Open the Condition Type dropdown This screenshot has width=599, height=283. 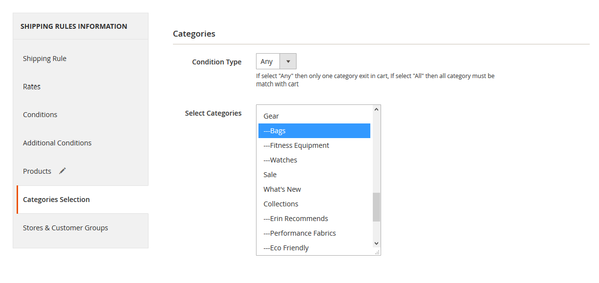(276, 61)
